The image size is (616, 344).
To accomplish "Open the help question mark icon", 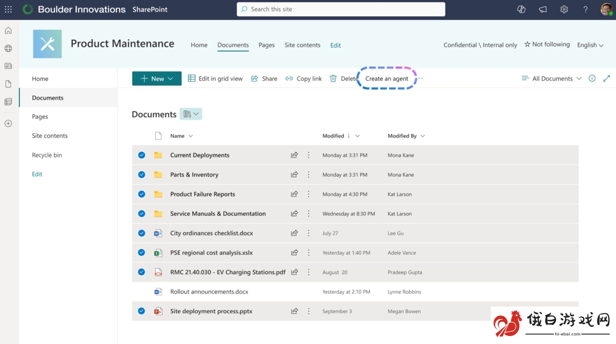I will [x=585, y=9].
